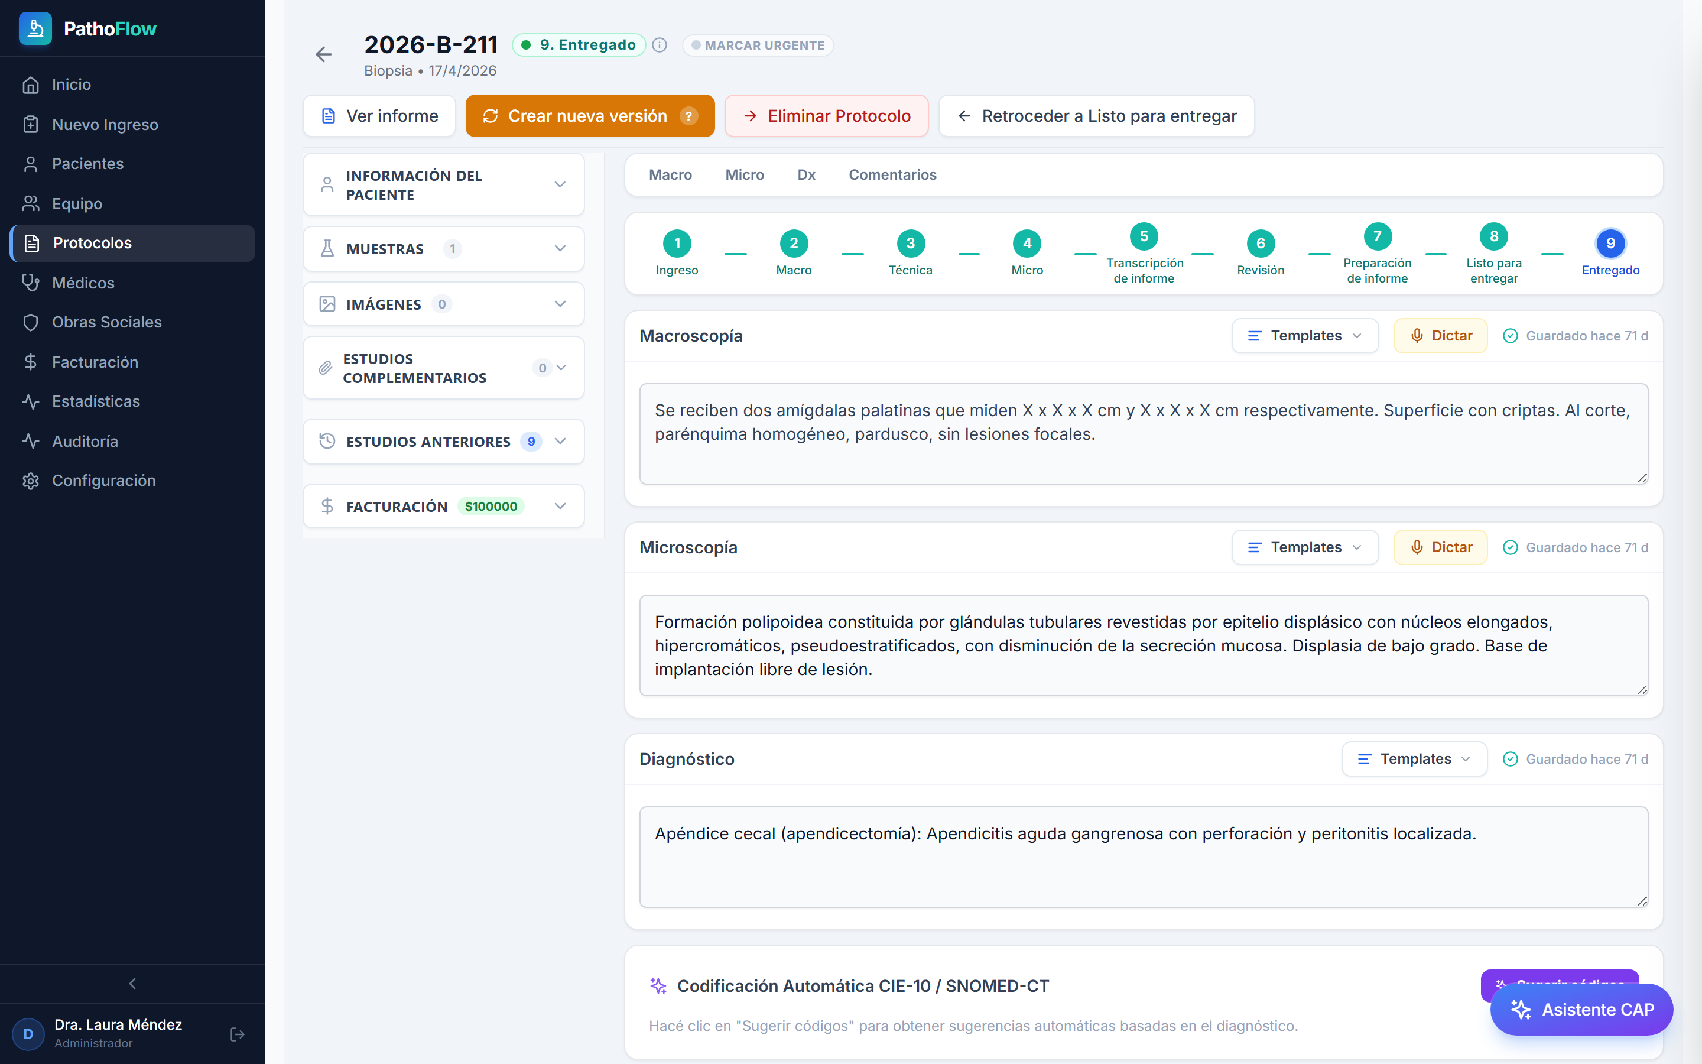This screenshot has width=1702, height=1064.
Task: Click the PathoFlow microscope logo
Action: [x=35, y=28]
